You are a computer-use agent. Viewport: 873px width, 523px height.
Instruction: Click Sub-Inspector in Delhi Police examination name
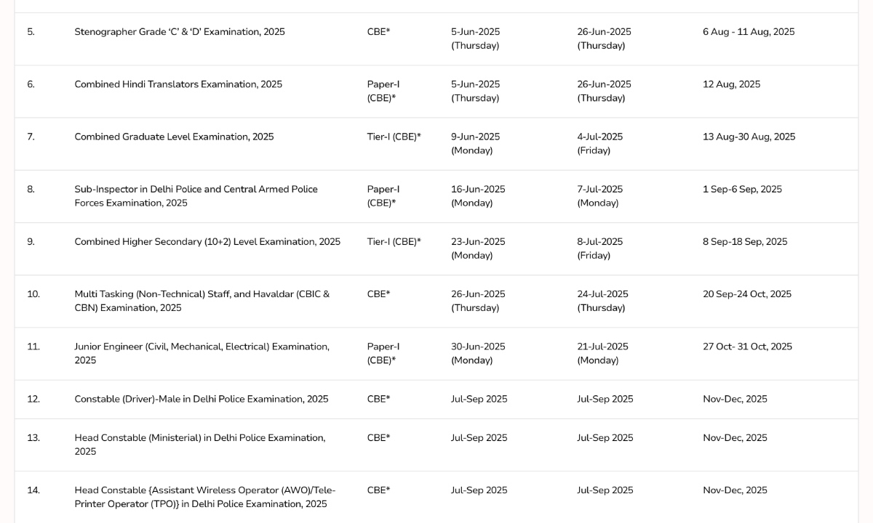tap(196, 195)
